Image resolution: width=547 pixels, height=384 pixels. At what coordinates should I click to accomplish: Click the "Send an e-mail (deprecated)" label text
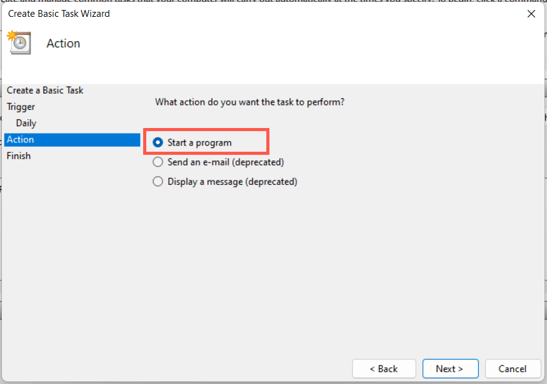[226, 162]
